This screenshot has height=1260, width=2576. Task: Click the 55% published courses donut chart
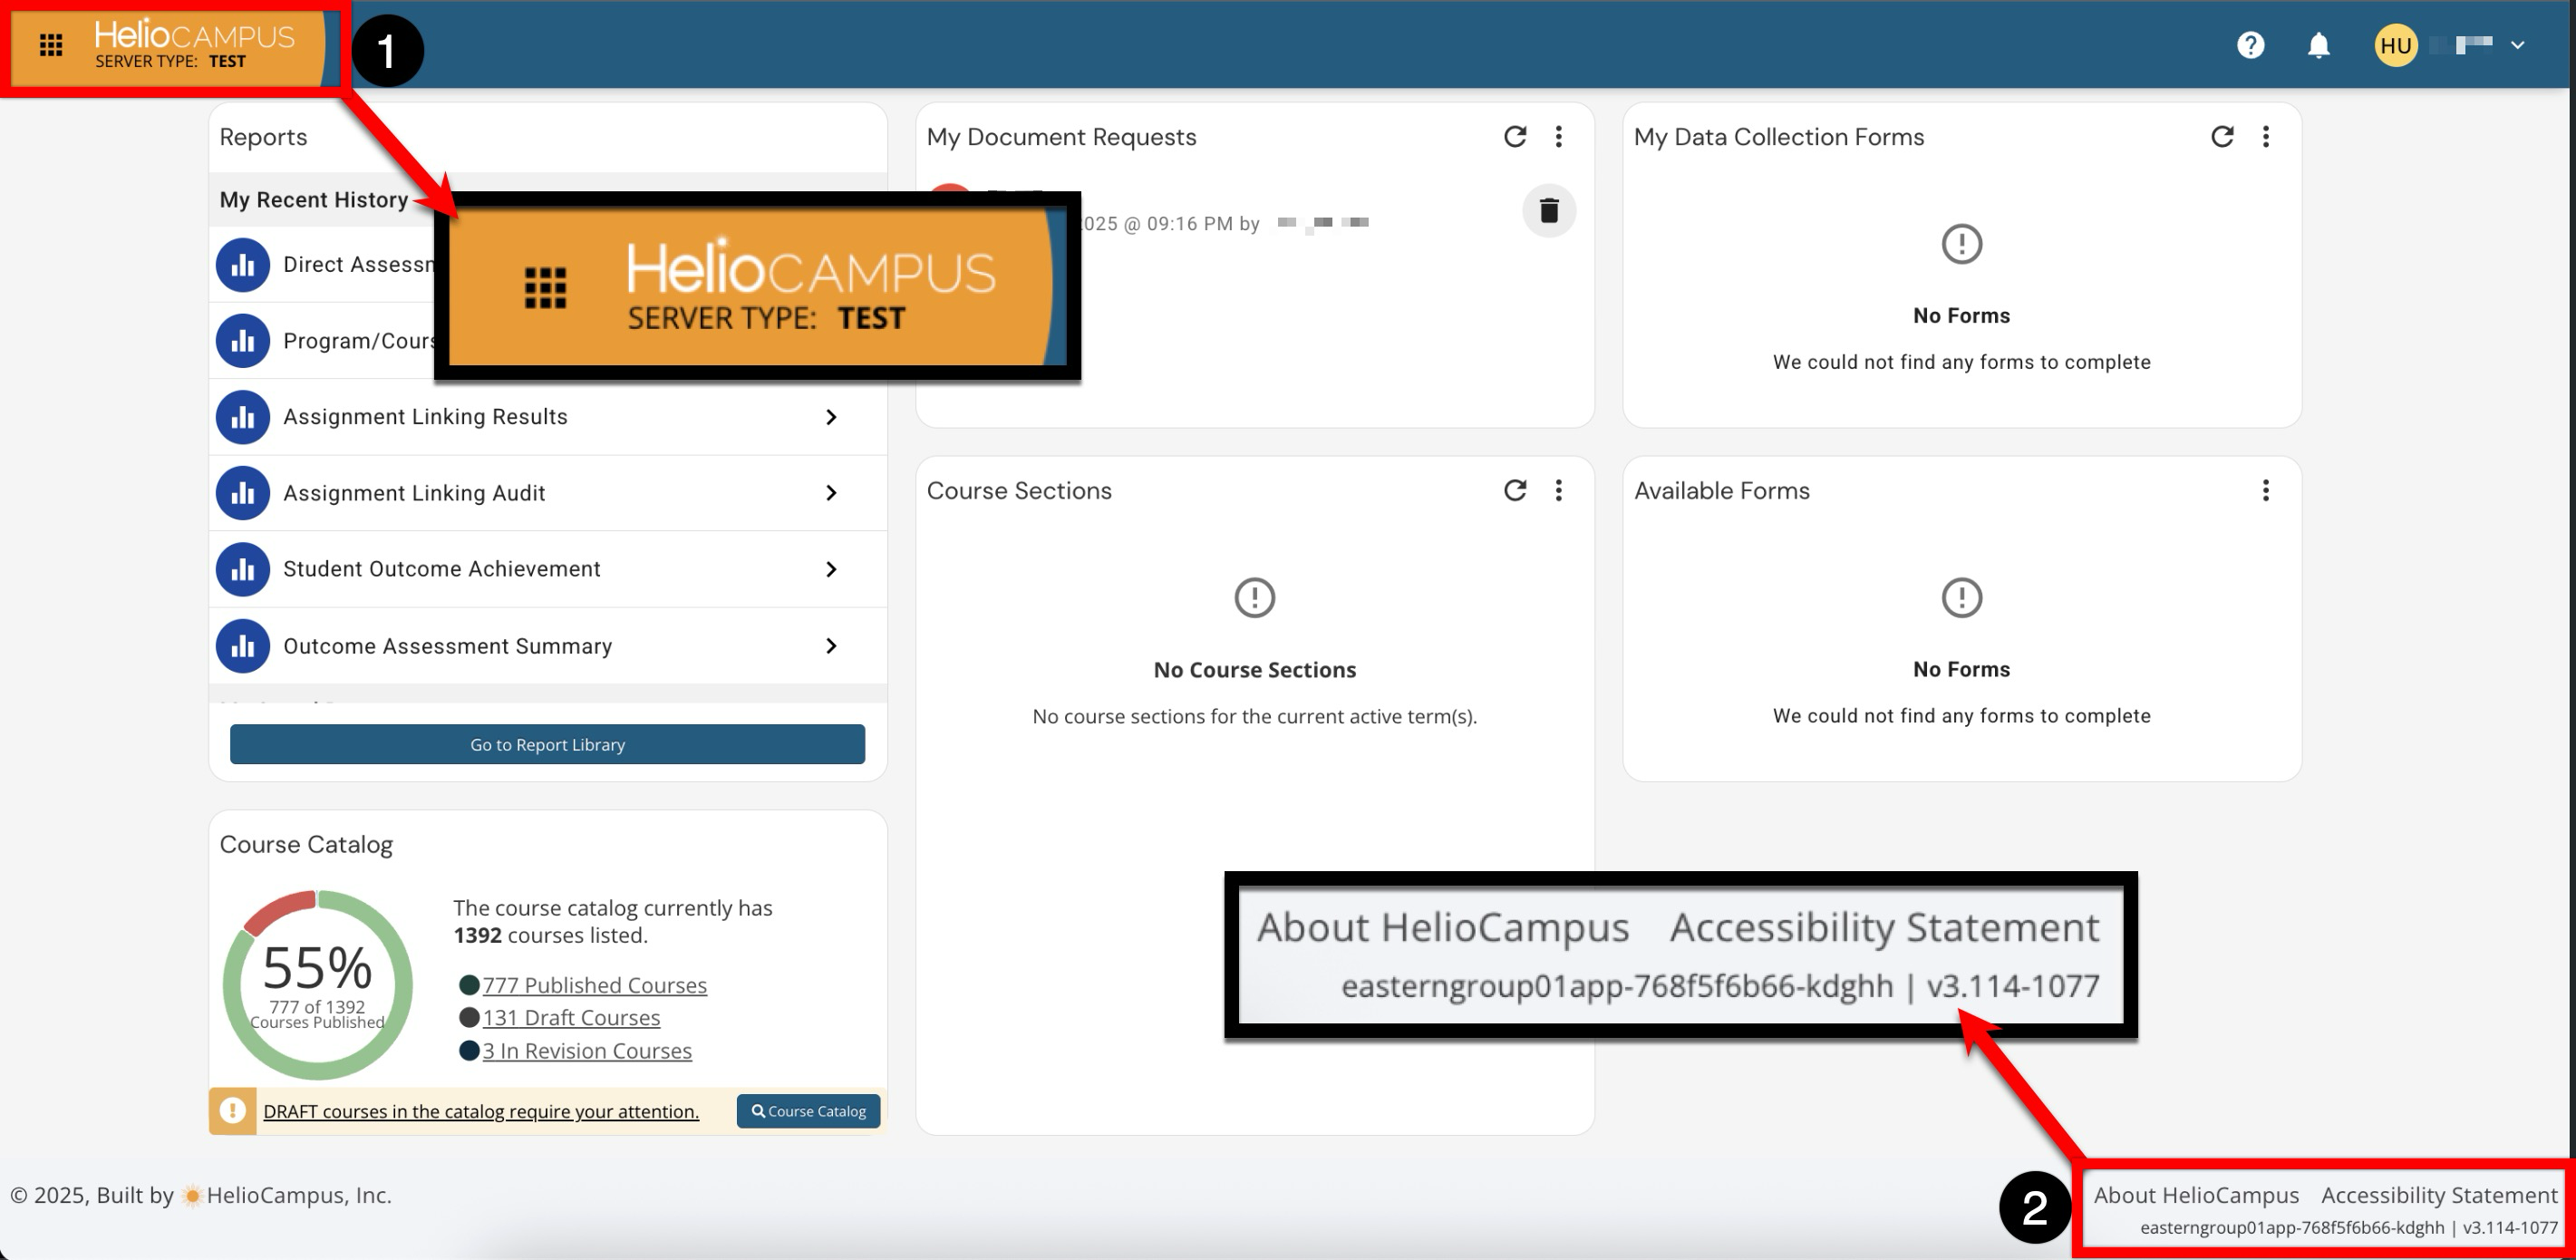pyautogui.click(x=317, y=985)
